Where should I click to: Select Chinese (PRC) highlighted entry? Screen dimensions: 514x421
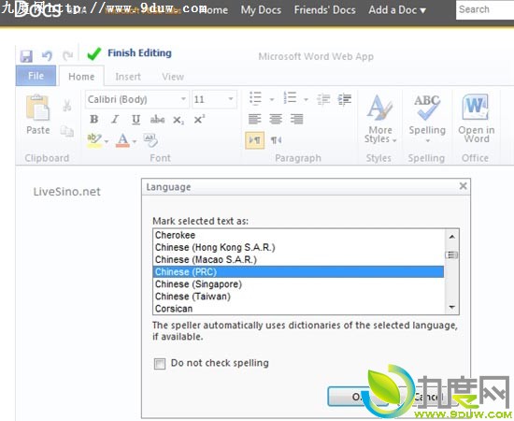tap(298, 272)
